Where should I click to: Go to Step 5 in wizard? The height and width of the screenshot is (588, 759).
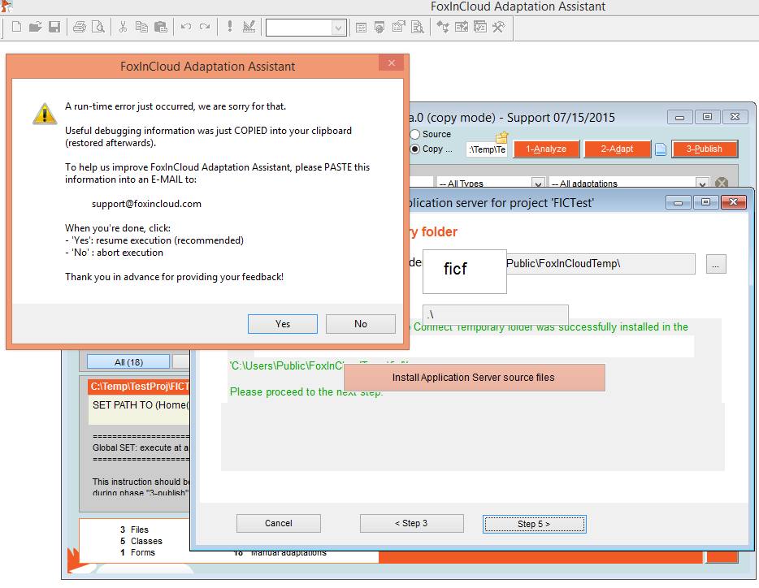(x=533, y=524)
